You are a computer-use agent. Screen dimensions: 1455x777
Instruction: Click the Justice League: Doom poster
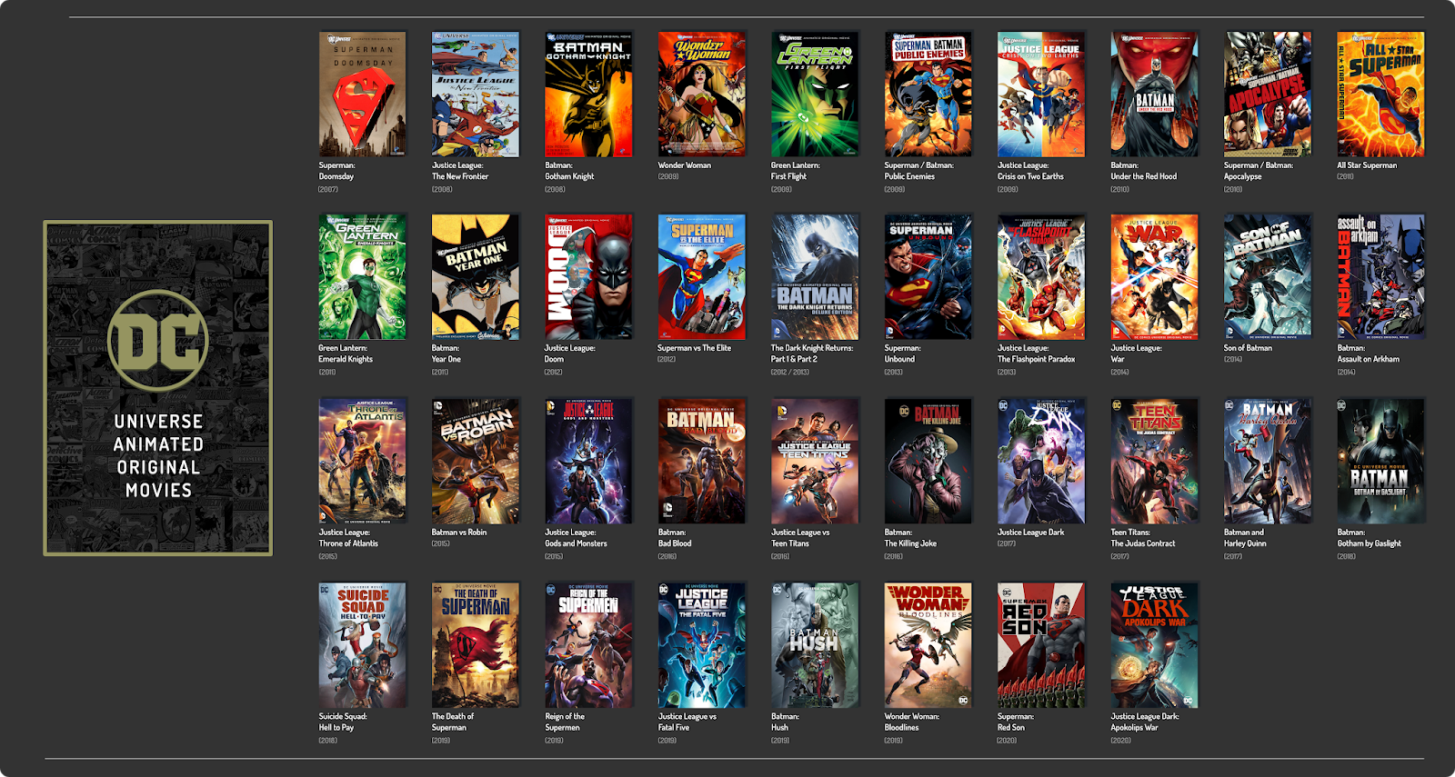coord(588,277)
